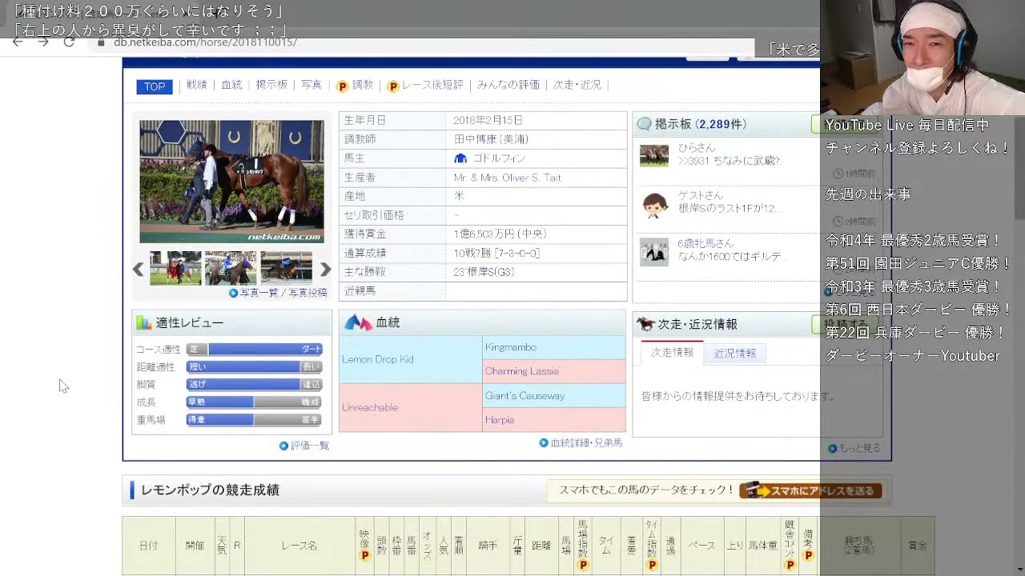Reload the page with refresh icon
This screenshot has width=1025, height=576.
69,42
